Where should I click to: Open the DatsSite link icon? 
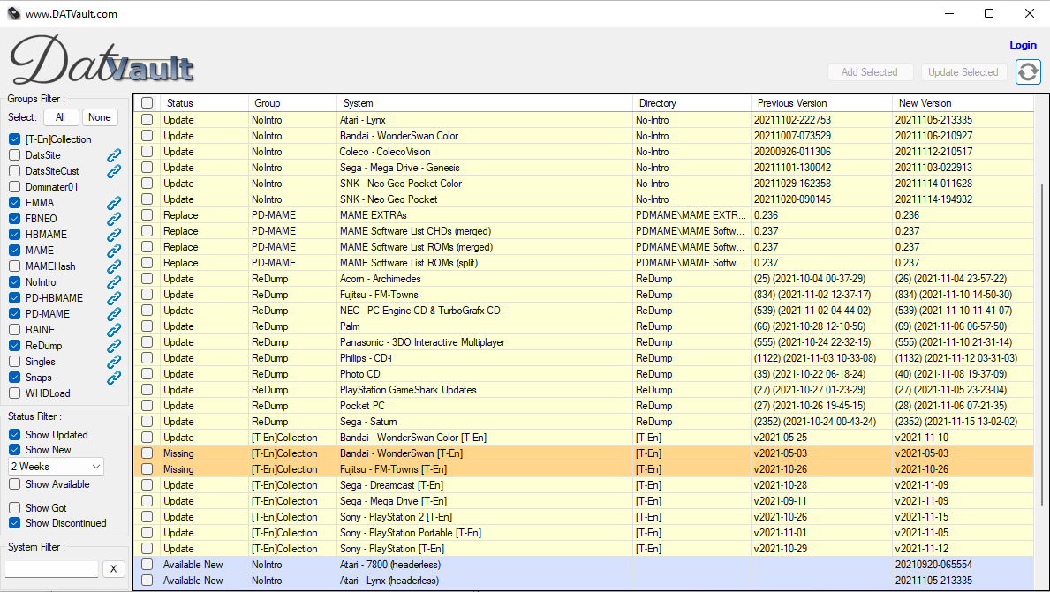(x=114, y=155)
